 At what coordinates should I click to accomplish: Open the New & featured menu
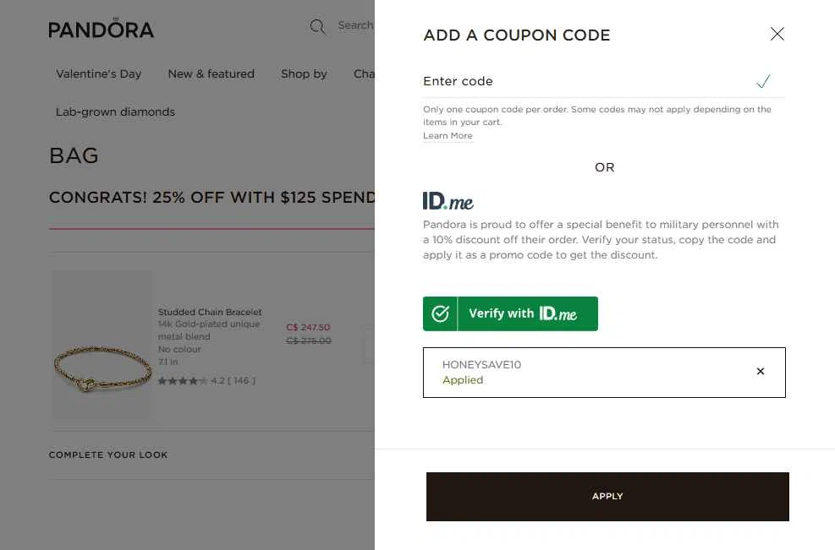pyautogui.click(x=211, y=74)
